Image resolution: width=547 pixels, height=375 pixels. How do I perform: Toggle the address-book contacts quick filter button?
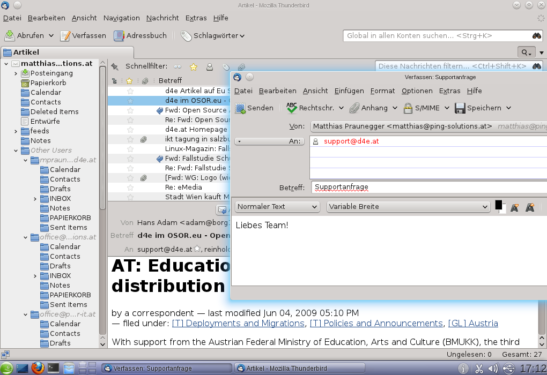pos(210,66)
